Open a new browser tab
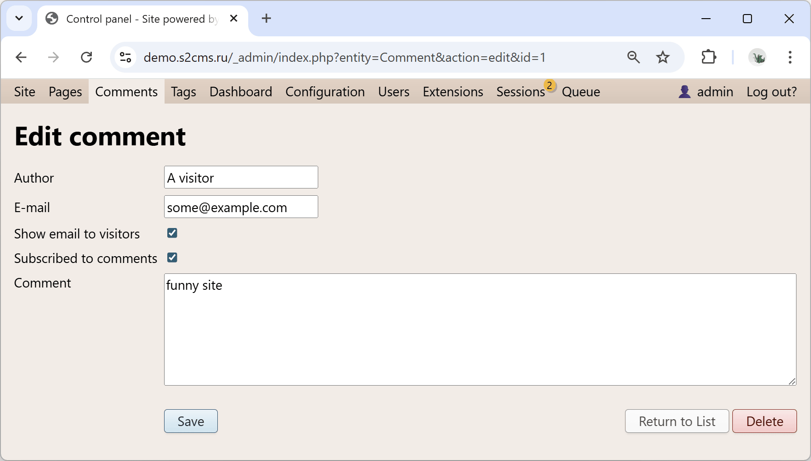Screen dimensions: 811x461 [266, 19]
